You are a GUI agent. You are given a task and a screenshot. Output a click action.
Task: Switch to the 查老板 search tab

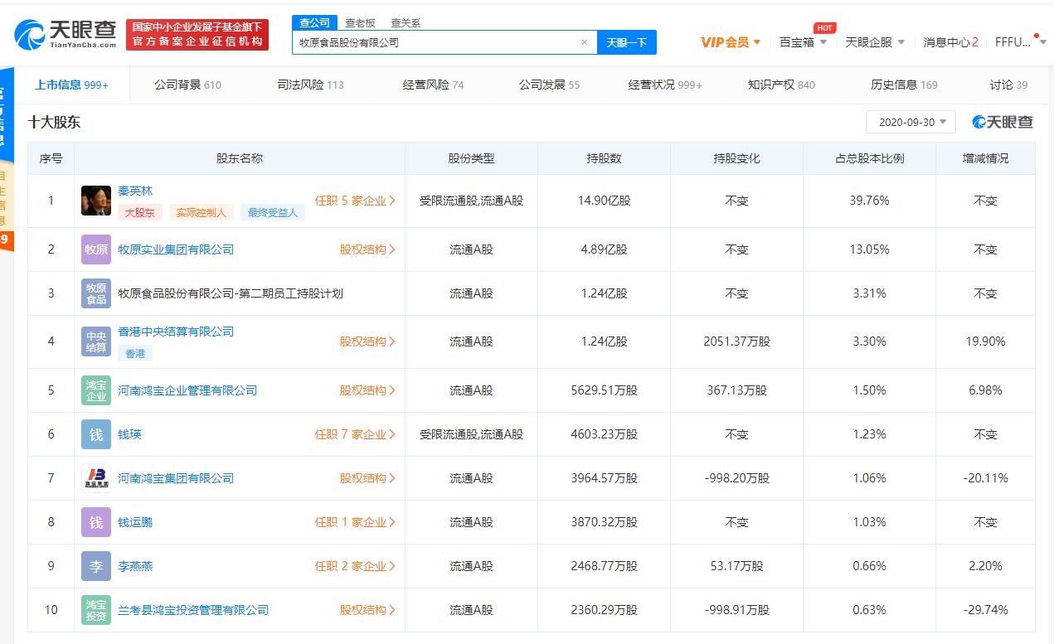pos(360,23)
